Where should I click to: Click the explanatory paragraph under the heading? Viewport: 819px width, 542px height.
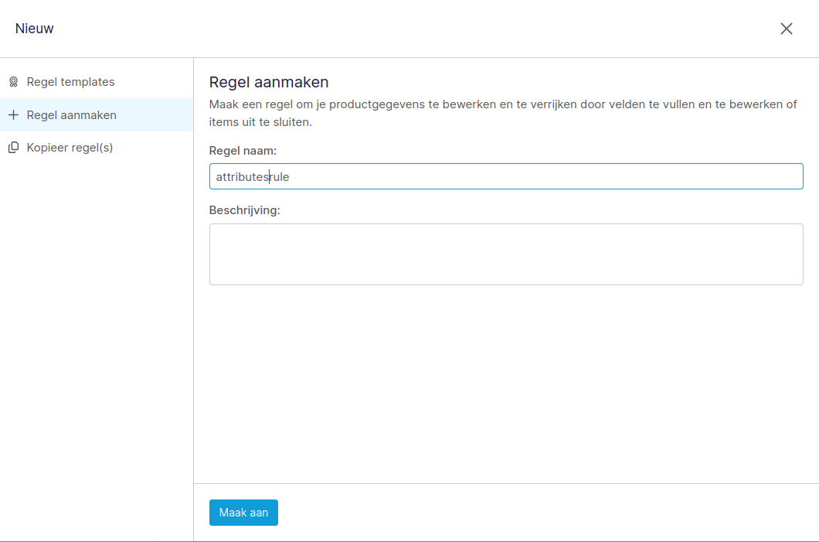click(x=502, y=113)
